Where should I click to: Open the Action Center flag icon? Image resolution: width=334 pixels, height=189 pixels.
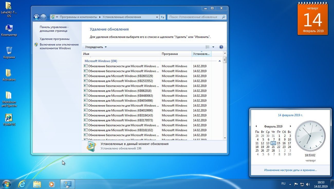(x=296, y=184)
